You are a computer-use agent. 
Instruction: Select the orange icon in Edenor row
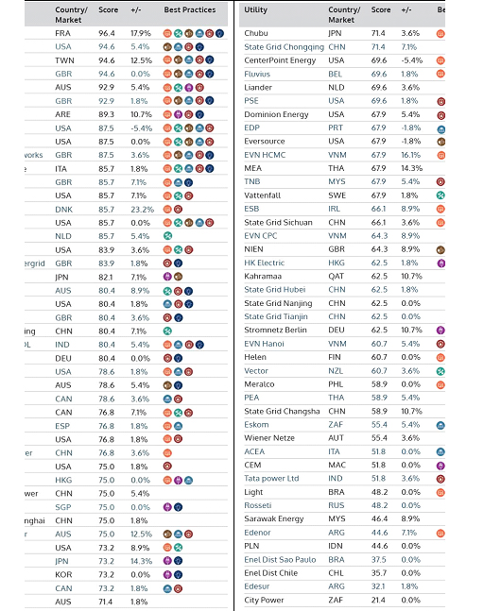[441, 533]
